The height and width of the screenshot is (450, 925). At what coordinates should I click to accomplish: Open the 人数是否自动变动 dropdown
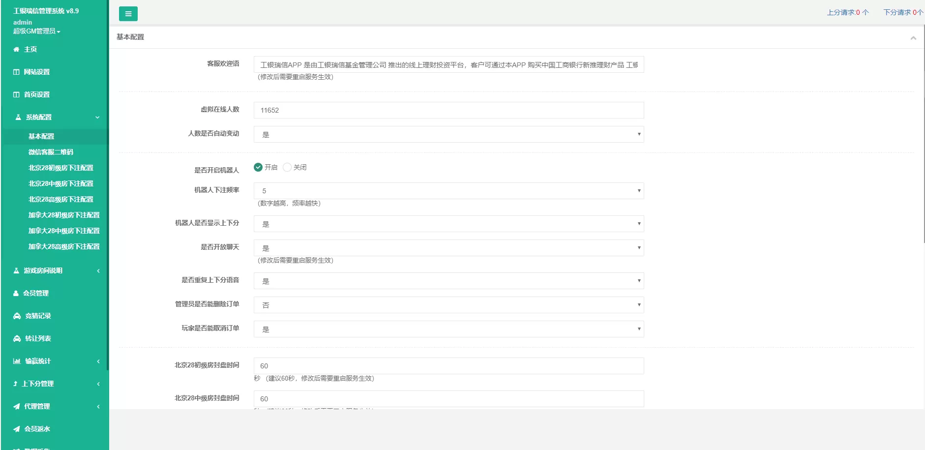click(x=448, y=134)
